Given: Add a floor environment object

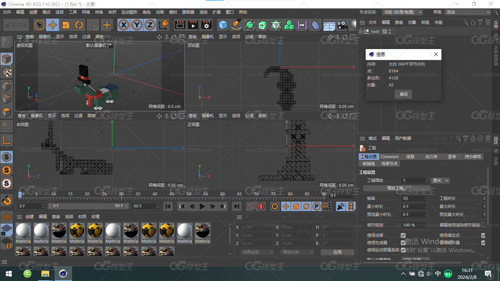Looking at the screenshot, I should tap(329, 25).
